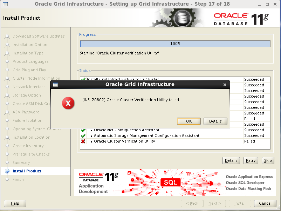The image size is (281, 211).
Task: Select the Installation Type step
Action: 28,53
